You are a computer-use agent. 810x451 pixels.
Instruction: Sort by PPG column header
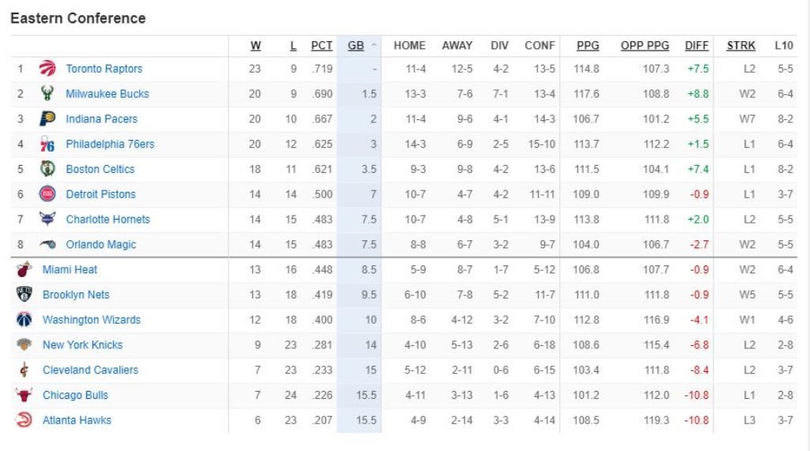click(x=588, y=46)
